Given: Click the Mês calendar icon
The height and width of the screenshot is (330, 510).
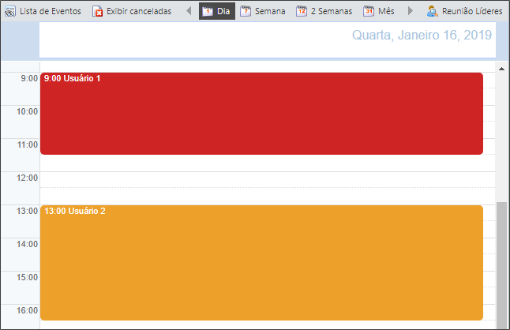Looking at the screenshot, I should pyautogui.click(x=369, y=11).
